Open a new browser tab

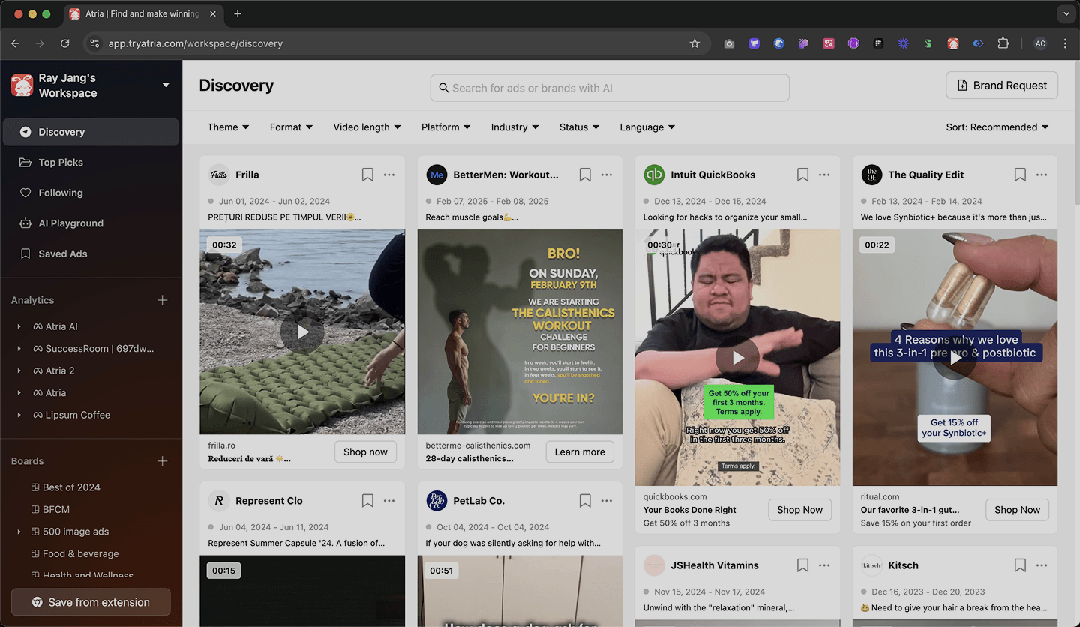[238, 13]
